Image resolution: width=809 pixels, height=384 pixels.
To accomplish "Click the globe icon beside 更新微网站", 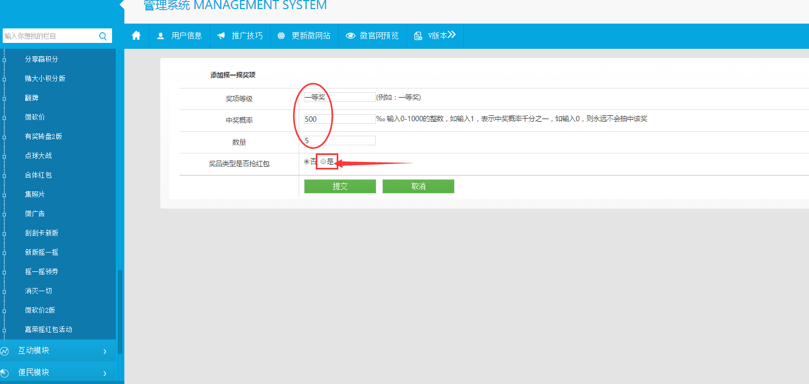I will coord(281,36).
